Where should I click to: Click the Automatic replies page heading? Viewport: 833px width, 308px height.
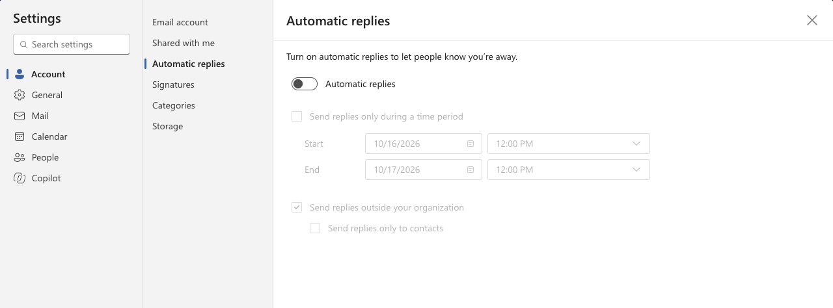tap(338, 21)
